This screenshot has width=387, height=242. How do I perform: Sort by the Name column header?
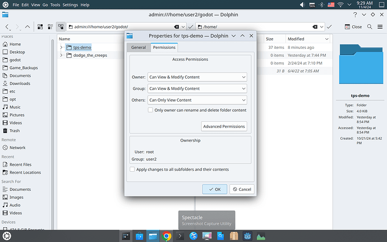[64, 39]
